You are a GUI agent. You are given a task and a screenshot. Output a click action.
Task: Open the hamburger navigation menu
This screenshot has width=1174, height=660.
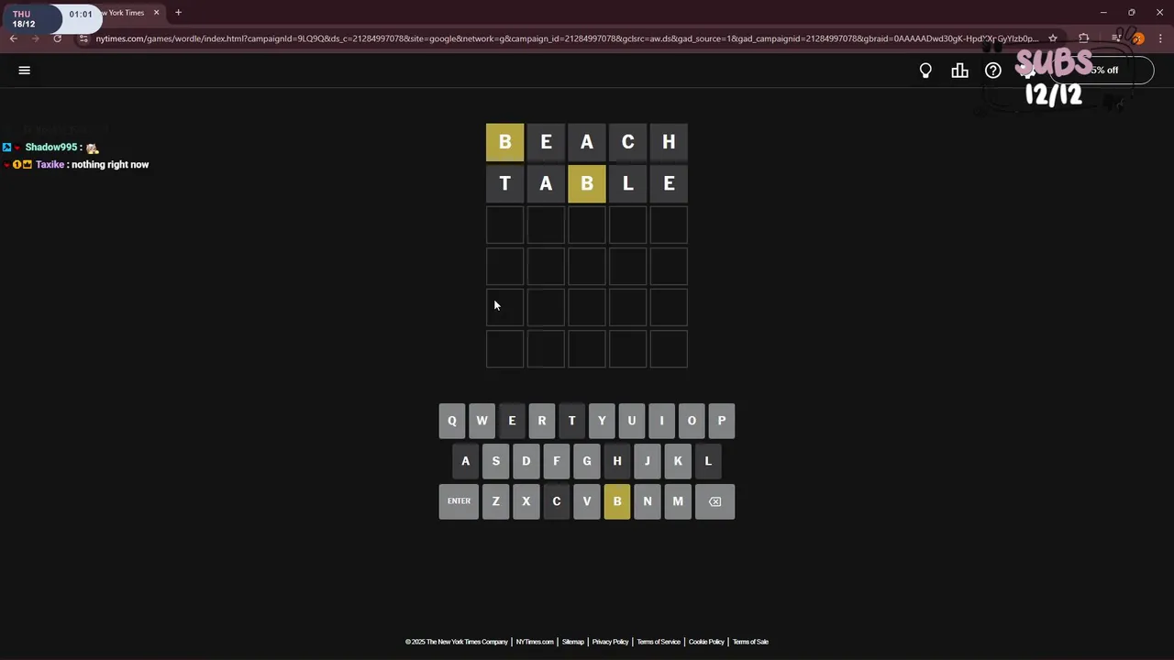[x=25, y=71]
